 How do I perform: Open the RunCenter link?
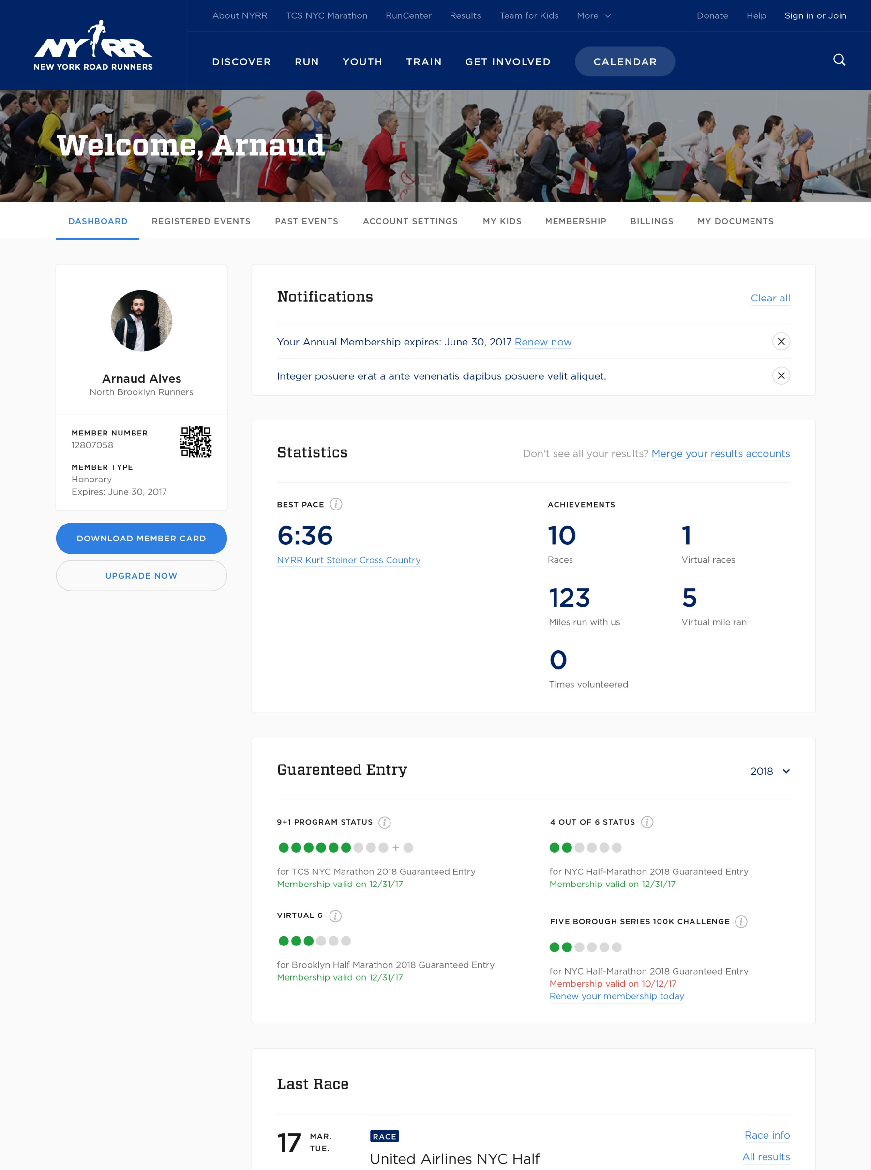pos(408,16)
